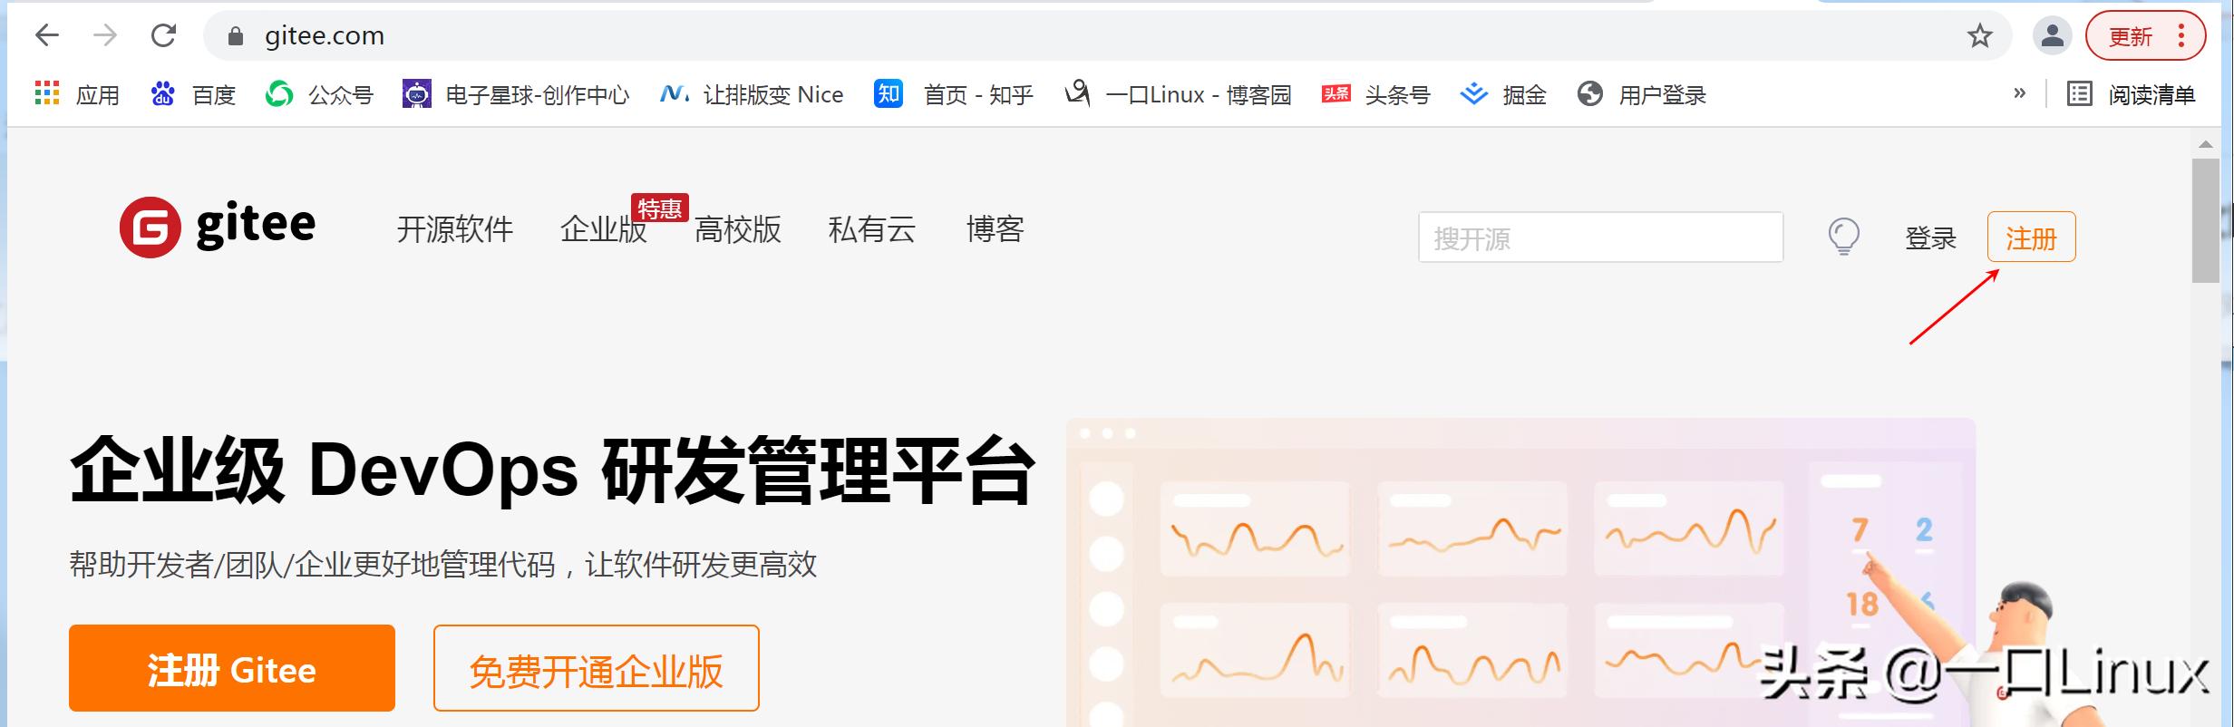Open 电子星球-创作中心 bookmark
This screenshot has height=727, width=2234.
click(516, 94)
